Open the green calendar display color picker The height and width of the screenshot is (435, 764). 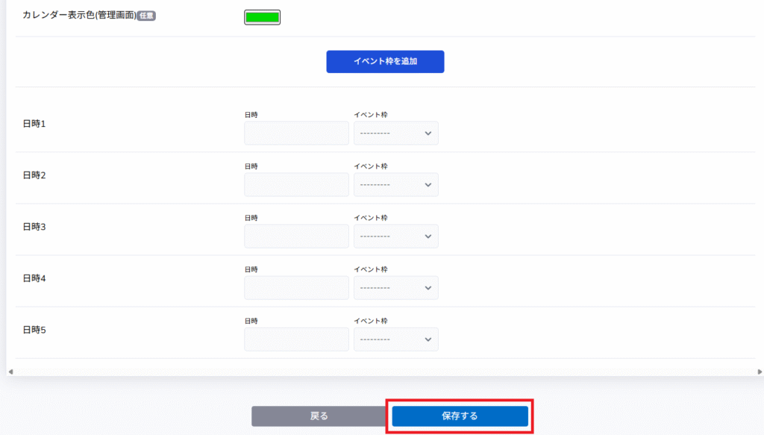click(x=262, y=17)
